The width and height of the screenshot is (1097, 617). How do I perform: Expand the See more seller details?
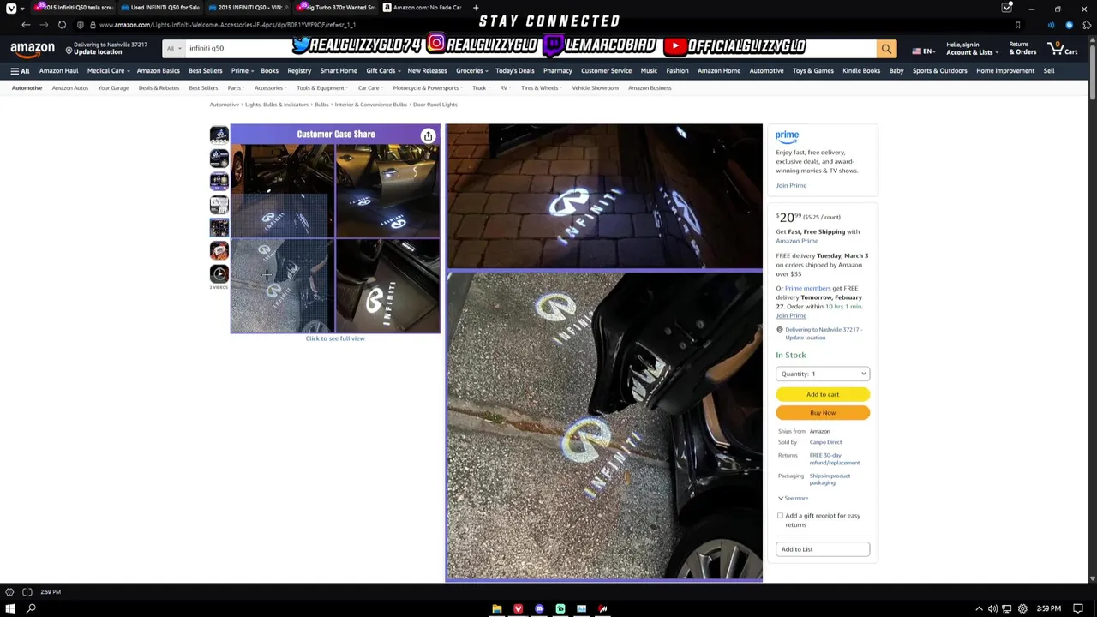pyautogui.click(x=793, y=498)
